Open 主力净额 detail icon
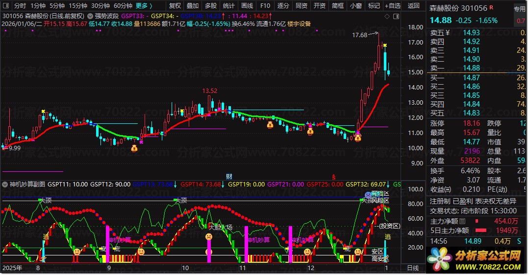This screenshot has height=275, width=529. coord(462,221)
